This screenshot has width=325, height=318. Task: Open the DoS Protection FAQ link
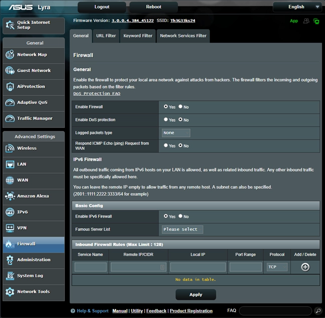coord(97,94)
